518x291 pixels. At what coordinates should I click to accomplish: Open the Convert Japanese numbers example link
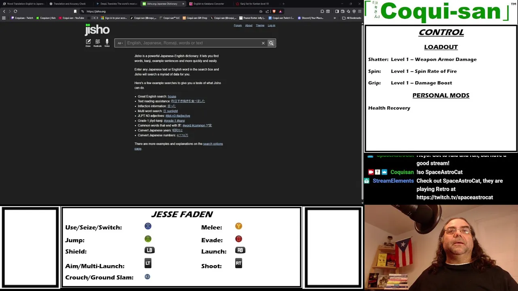pos(182,135)
